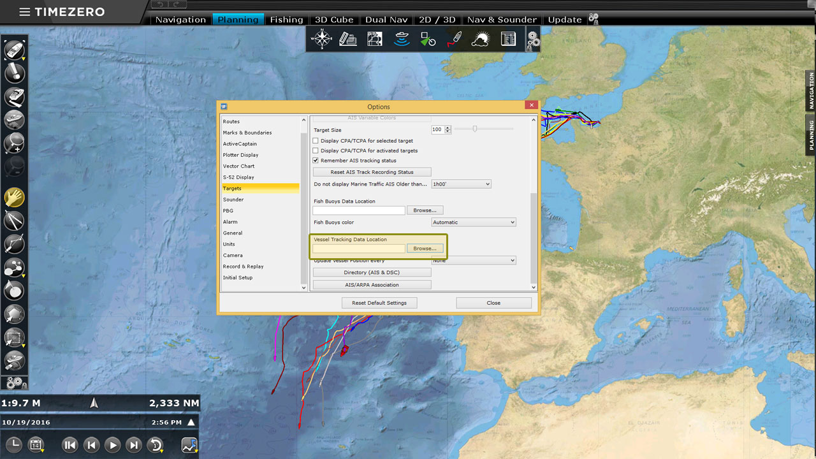The image size is (816, 459).
Task: Click the red track boat icon
Action: coord(453,40)
